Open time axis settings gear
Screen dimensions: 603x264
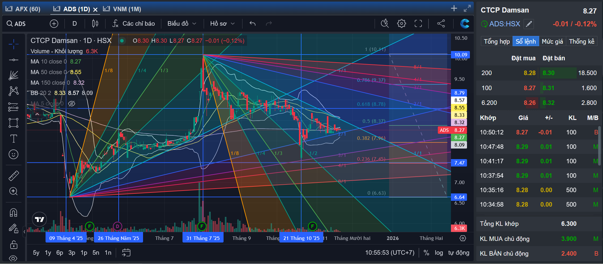click(463, 238)
